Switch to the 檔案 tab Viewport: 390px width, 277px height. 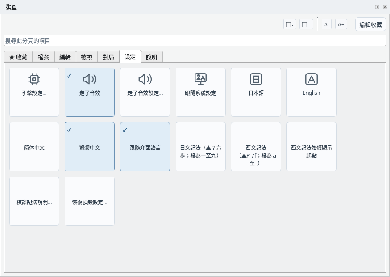point(43,57)
